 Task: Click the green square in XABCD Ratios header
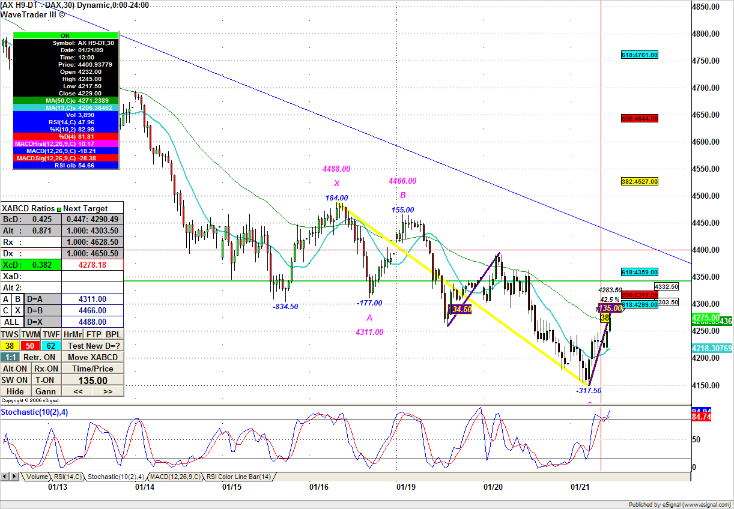(x=59, y=209)
